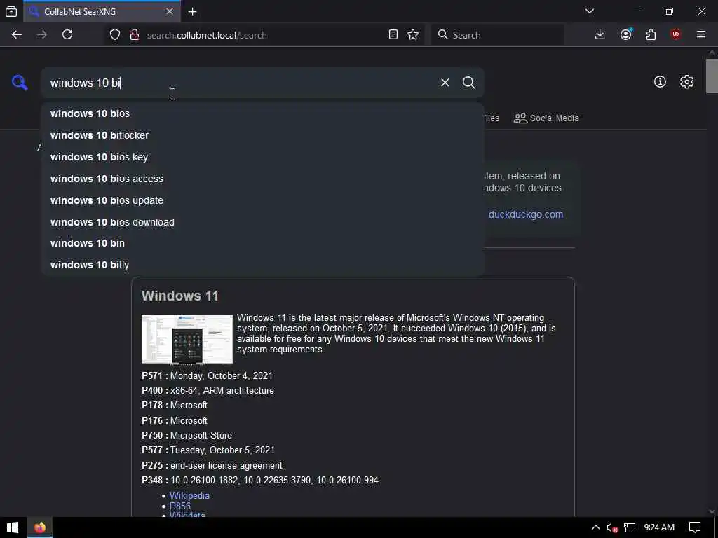This screenshot has width=718, height=538.
Task: Select suggestion 'windows 10 bitly'
Action: [262, 265]
